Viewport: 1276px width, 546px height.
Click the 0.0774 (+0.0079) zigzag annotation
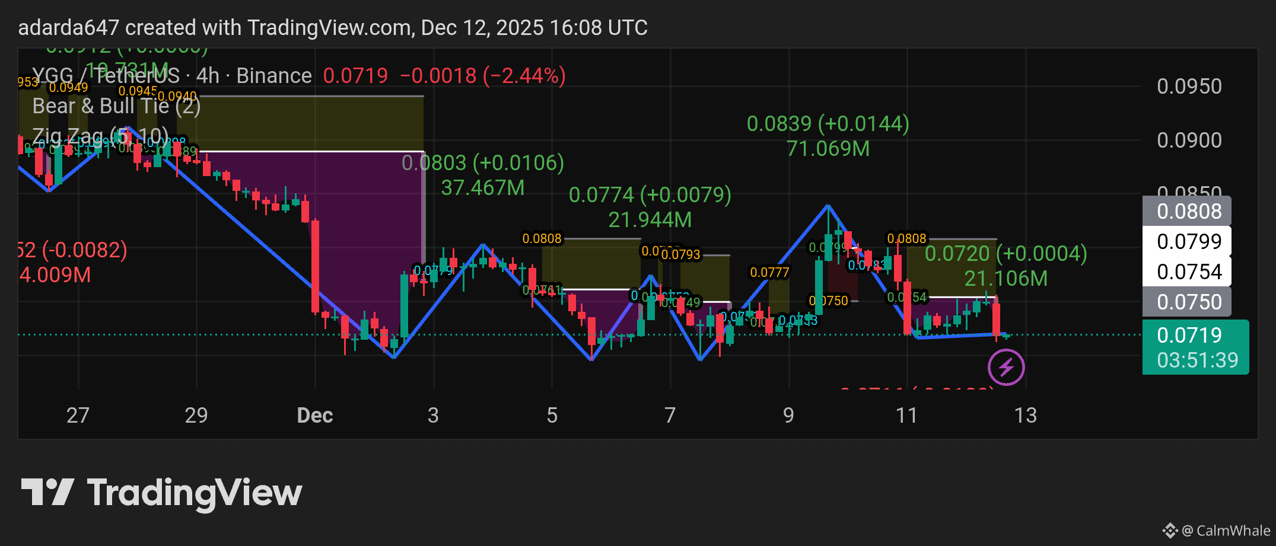(x=650, y=194)
